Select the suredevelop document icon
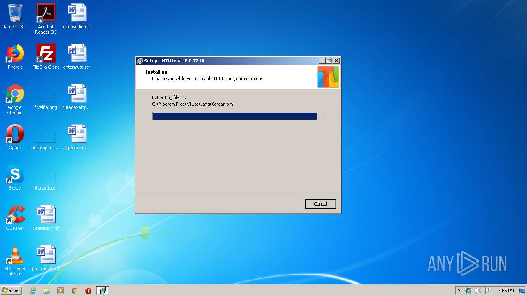This screenshot has width=527, height=296. (x=77, y=97)
